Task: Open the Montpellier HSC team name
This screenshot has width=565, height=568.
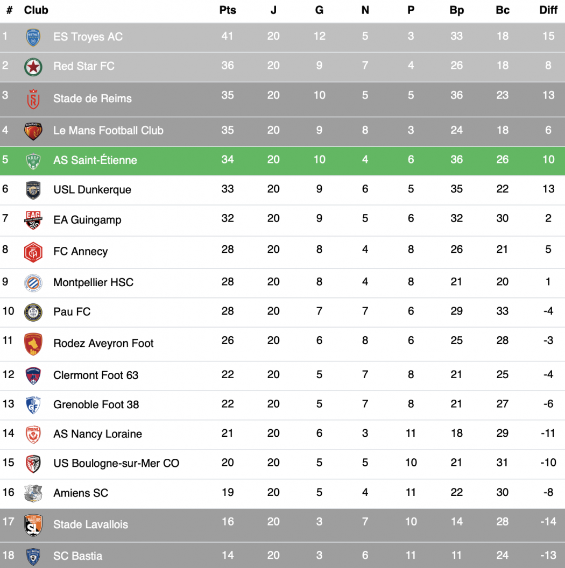Action: tap(93, 282)
